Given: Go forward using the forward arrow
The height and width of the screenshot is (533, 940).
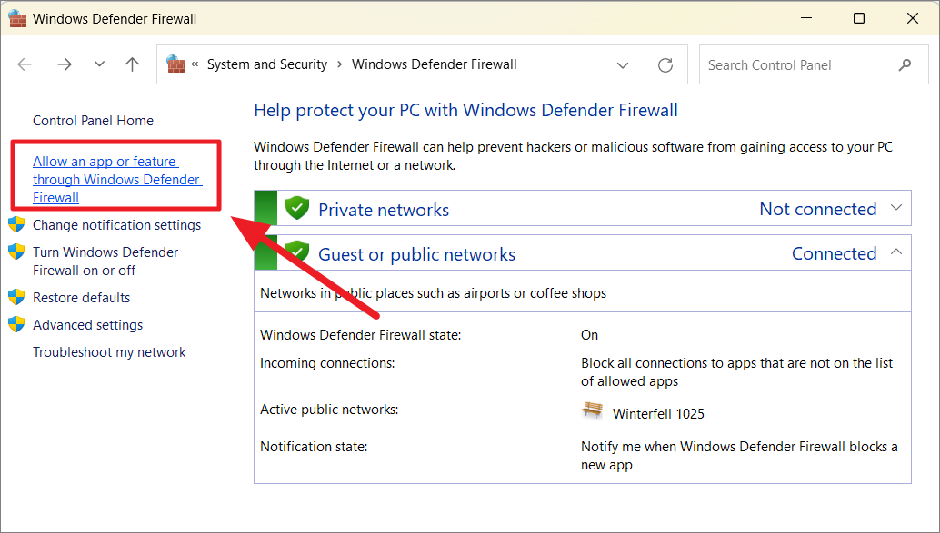Looking at the screenshot, I should point(65,64).
